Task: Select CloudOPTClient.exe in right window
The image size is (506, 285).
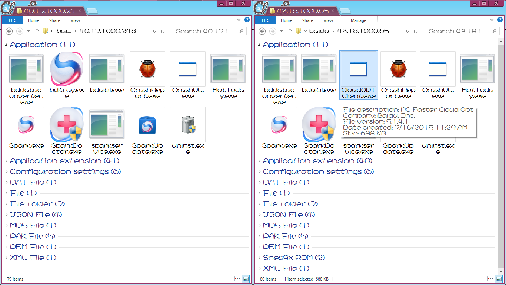Action: 359,76
